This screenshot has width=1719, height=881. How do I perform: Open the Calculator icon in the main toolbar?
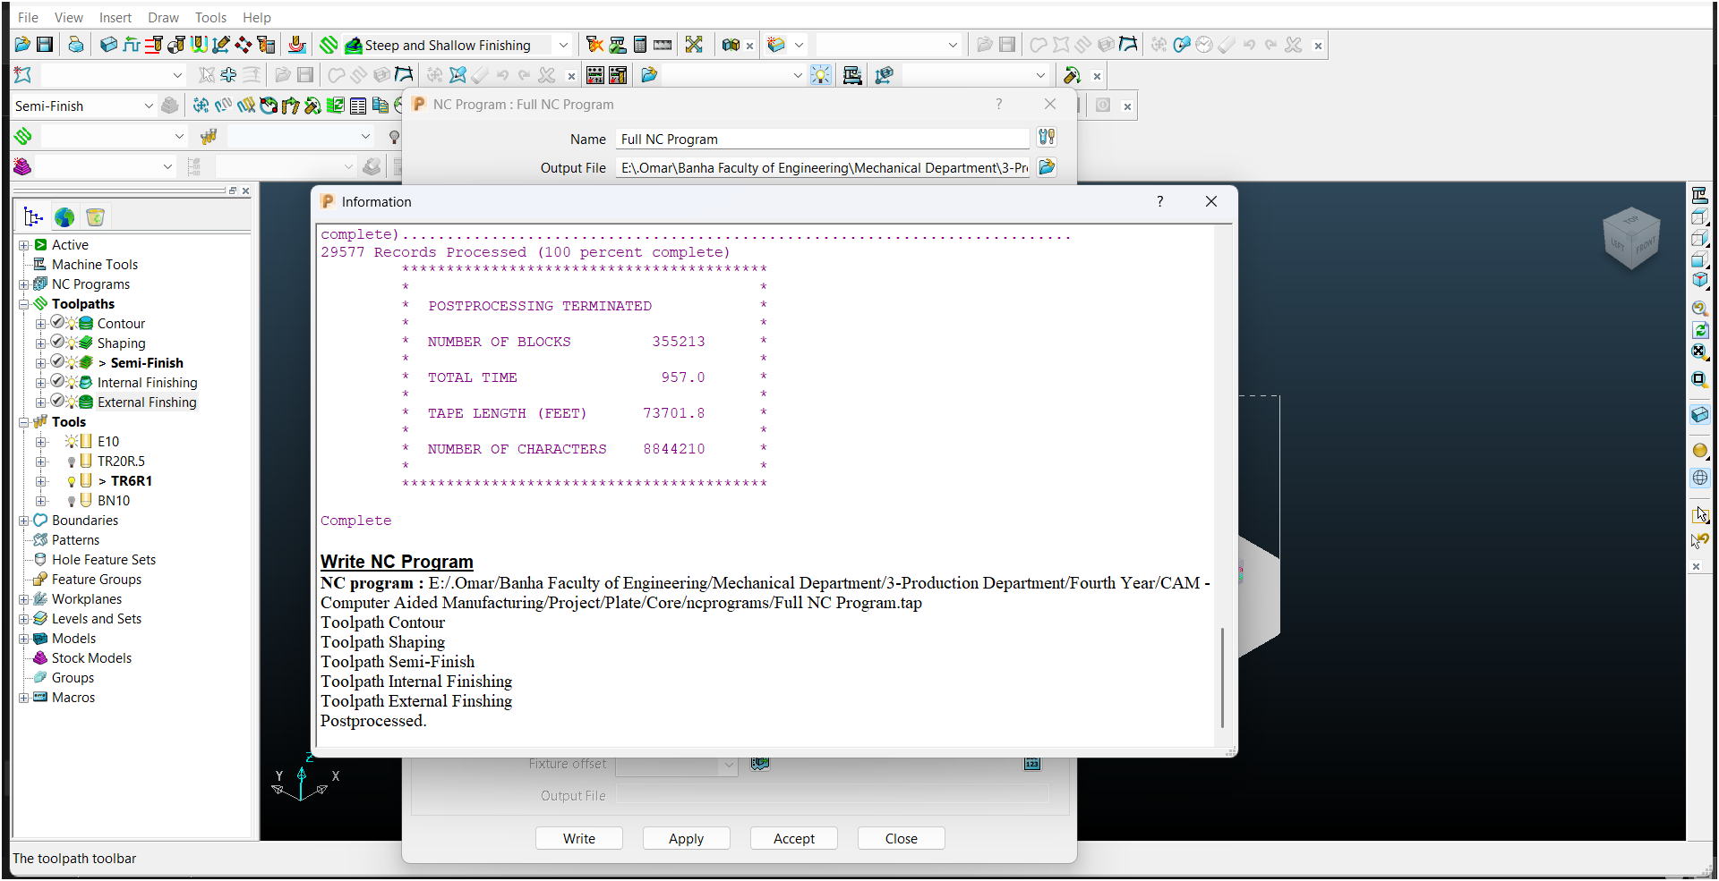640,45
